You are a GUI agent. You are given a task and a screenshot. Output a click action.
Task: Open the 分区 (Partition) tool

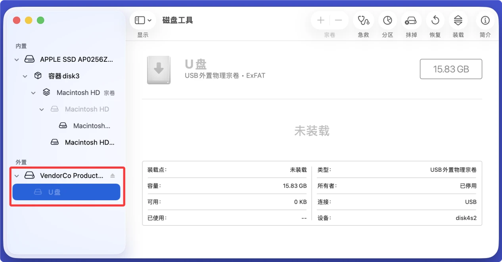[387, 20]
